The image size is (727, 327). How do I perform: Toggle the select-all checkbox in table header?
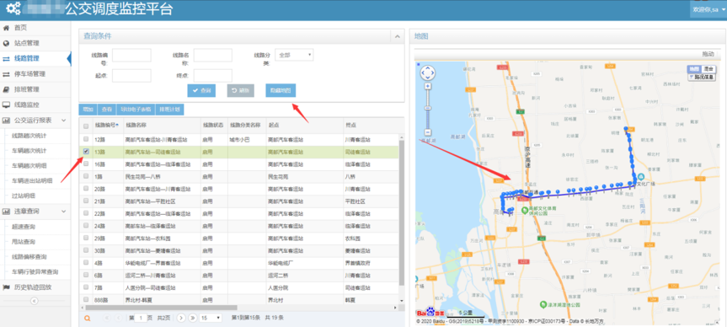(86, 126)
